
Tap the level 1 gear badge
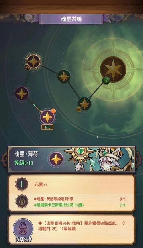pos(22,184)
